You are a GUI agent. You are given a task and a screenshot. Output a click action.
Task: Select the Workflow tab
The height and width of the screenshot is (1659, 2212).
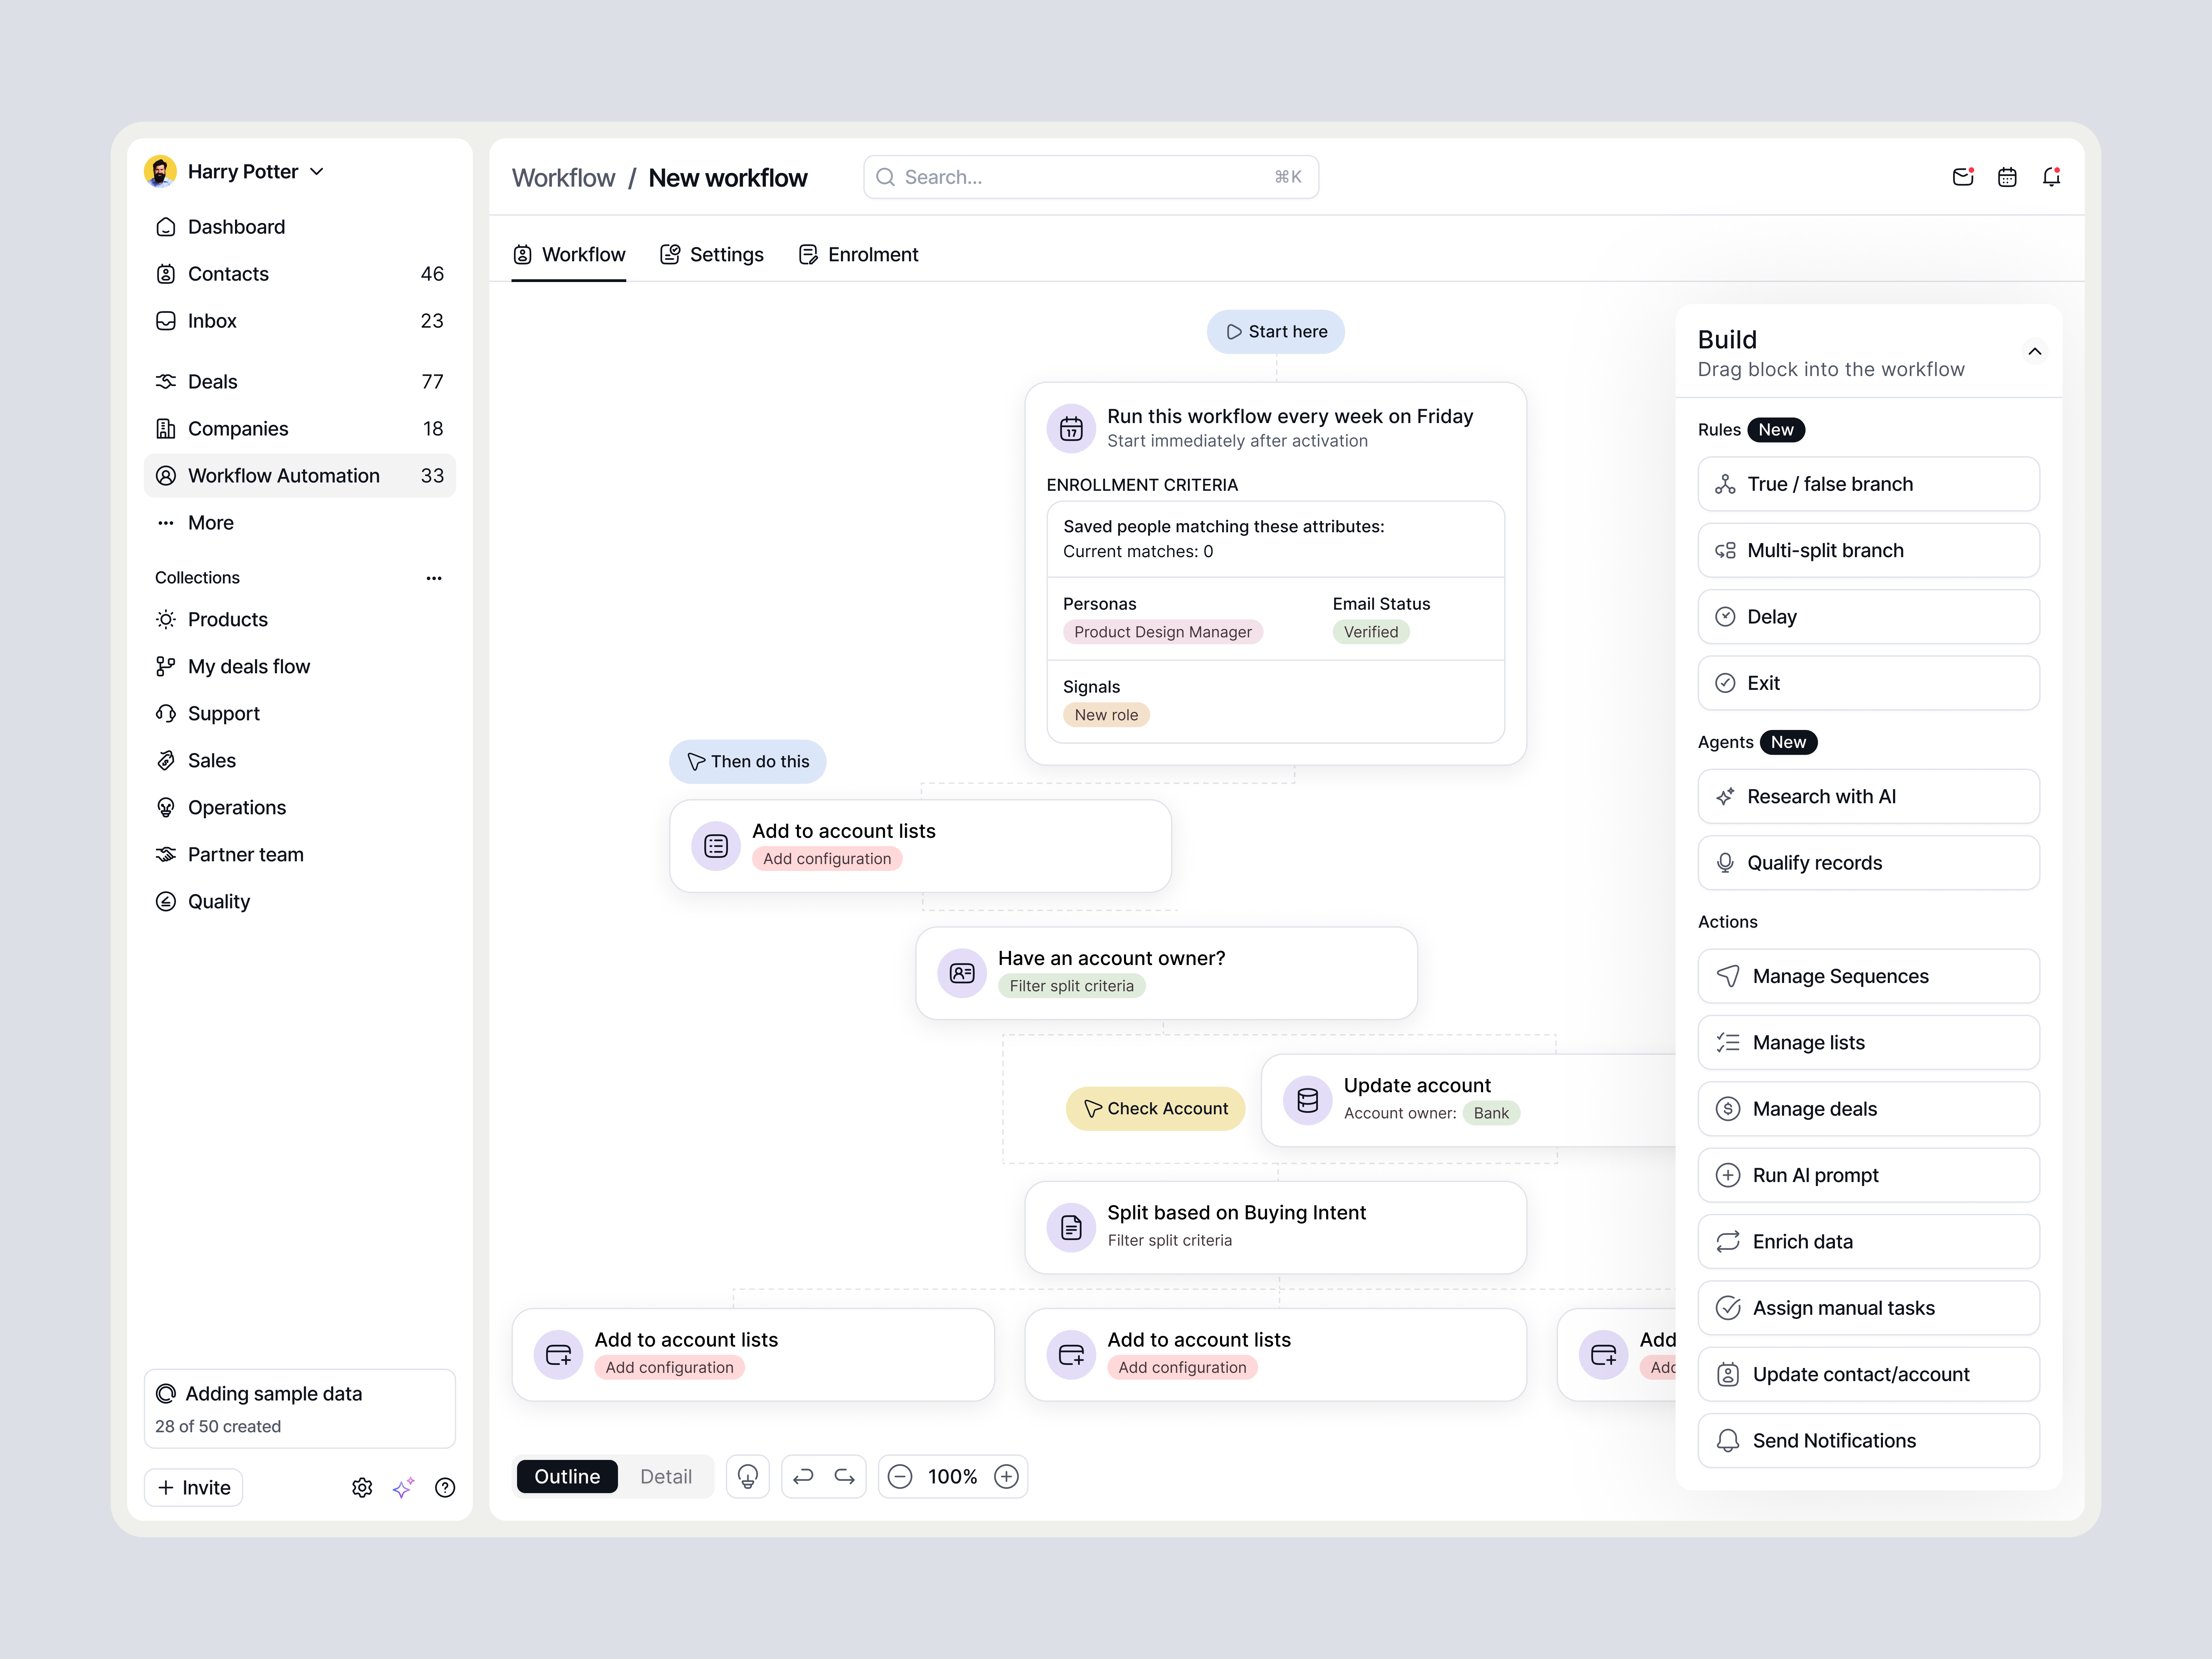click(x=569, y=255)
